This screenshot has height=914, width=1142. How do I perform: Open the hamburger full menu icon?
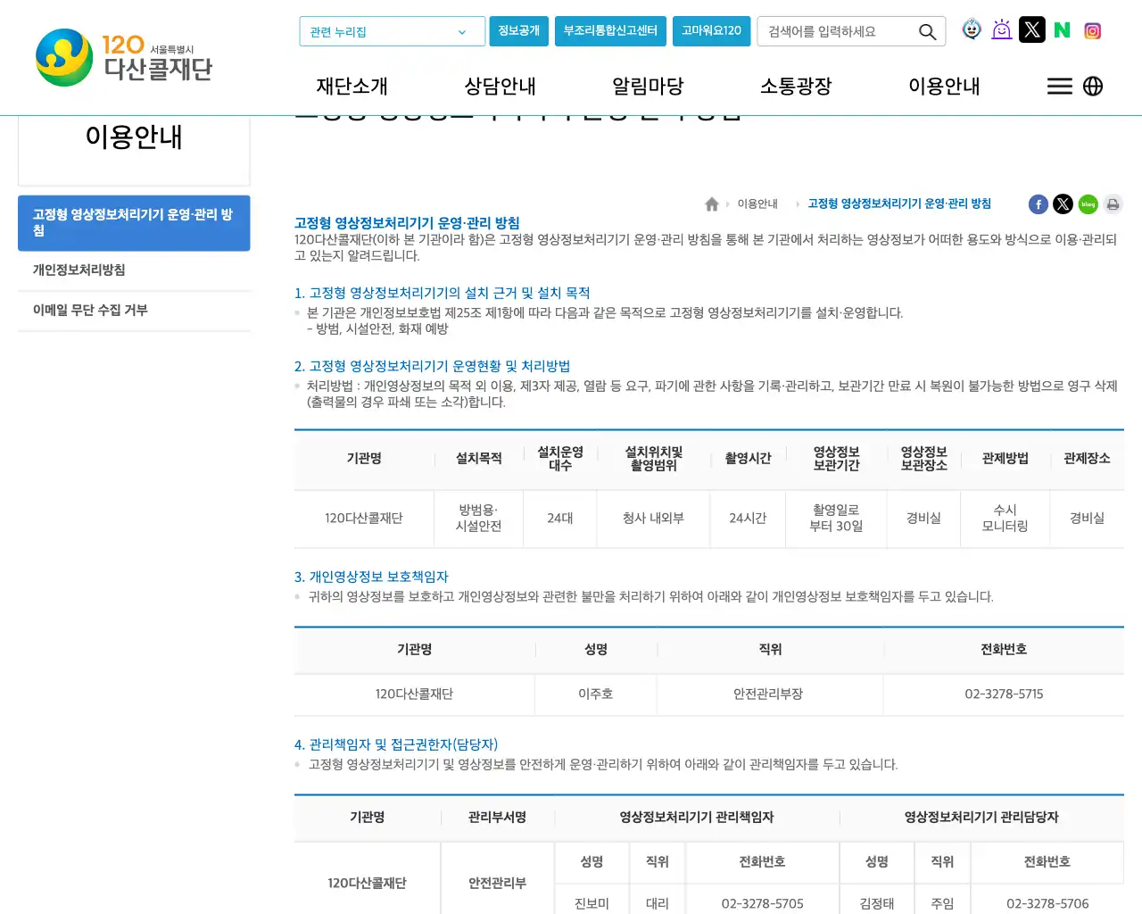coord(1059,86)
